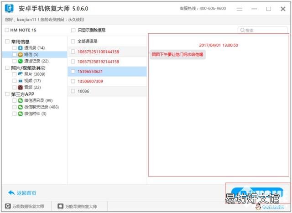Click the 万能苹果恢复大师 apple icon

pos(61,206)
